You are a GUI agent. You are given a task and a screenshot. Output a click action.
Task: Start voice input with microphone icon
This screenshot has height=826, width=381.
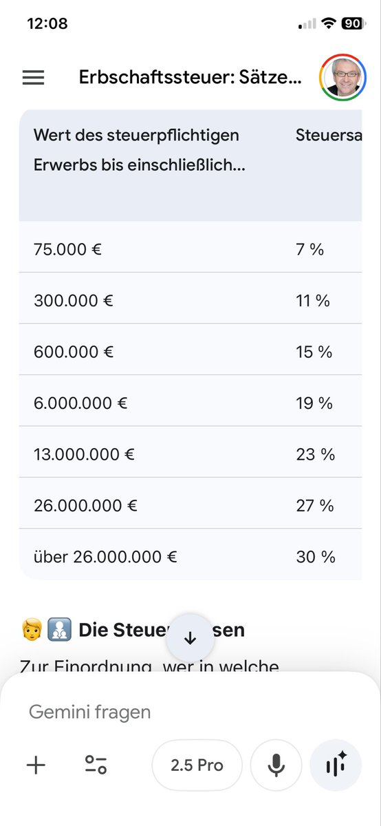[x=276, y=765]
